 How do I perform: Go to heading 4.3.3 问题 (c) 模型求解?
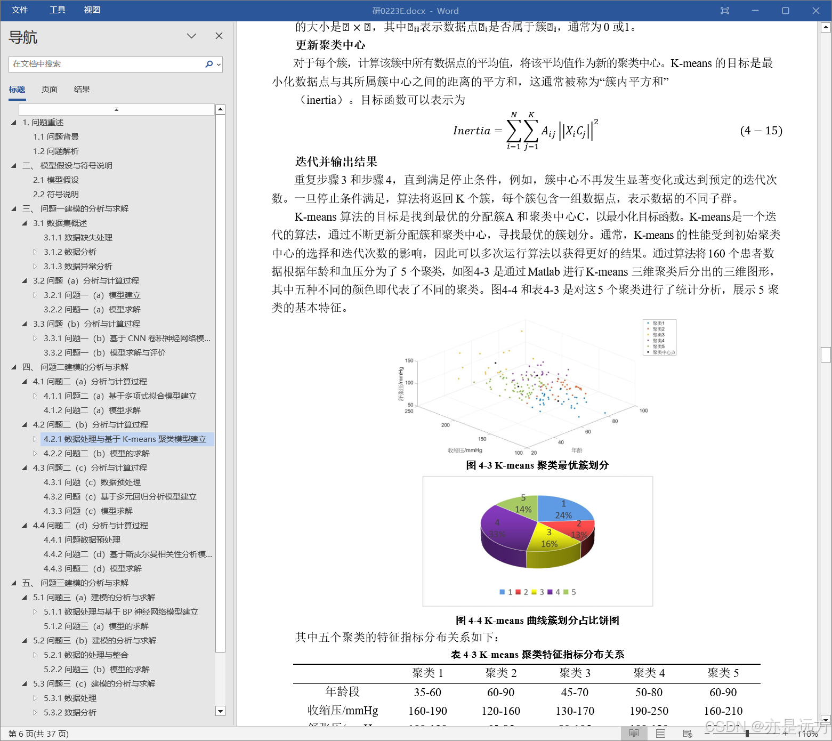88,511
